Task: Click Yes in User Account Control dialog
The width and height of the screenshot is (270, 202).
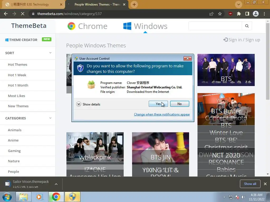Action: click(158, 104)
